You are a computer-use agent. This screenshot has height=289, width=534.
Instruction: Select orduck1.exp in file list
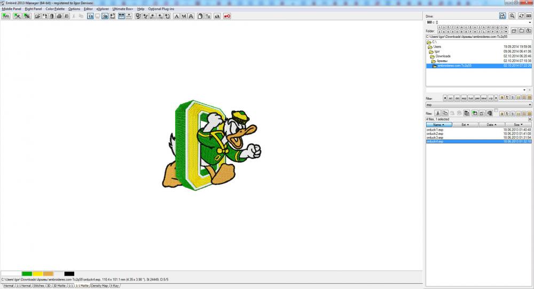tap(478, 130)
